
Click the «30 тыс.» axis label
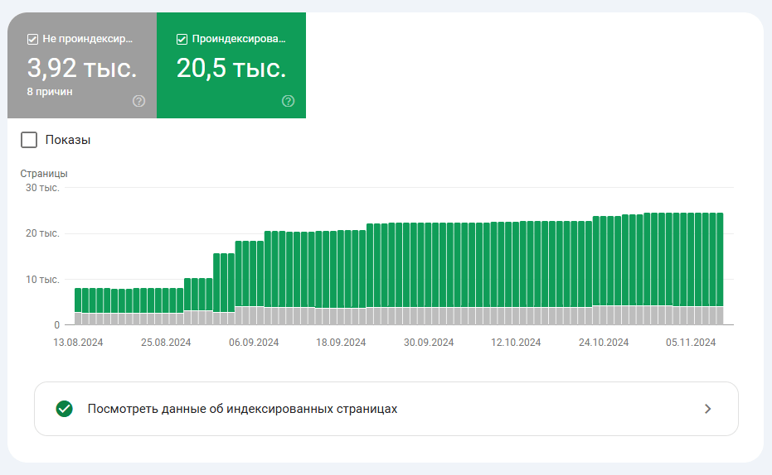click(x=42, y=188)
